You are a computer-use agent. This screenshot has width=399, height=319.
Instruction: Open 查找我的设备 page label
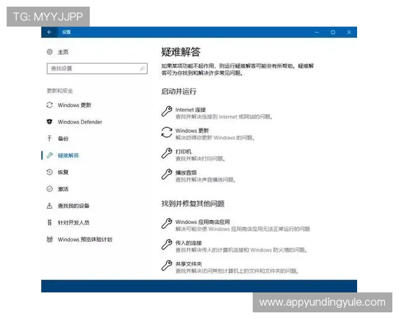click(74, 206)
